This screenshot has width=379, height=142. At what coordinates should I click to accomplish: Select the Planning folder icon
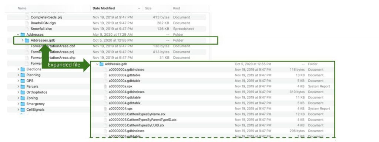click(23, 75)
